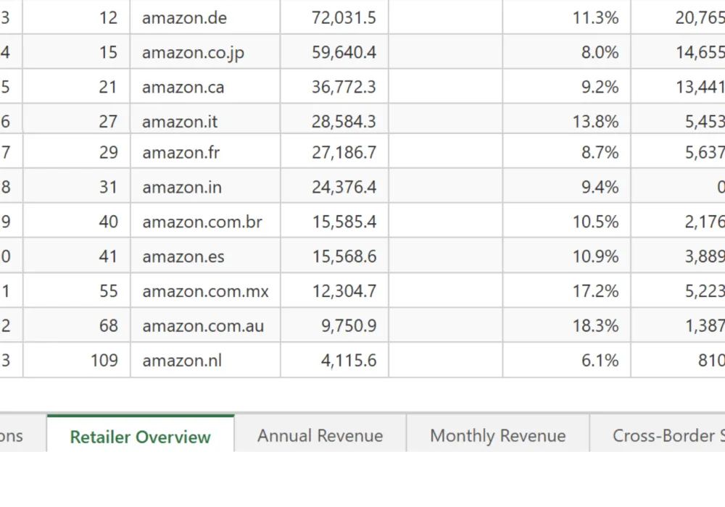Select the Retailer Overview sheet tab
725x507 pixels.
tap(140, 437)
